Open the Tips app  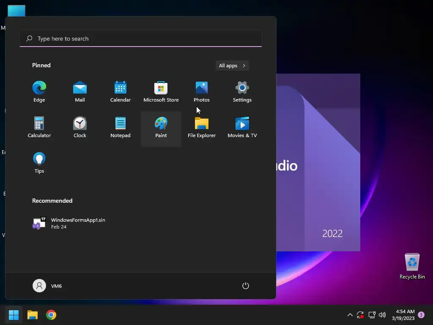tap(39, 163)
